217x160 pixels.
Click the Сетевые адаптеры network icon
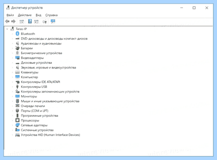(17, 125)
